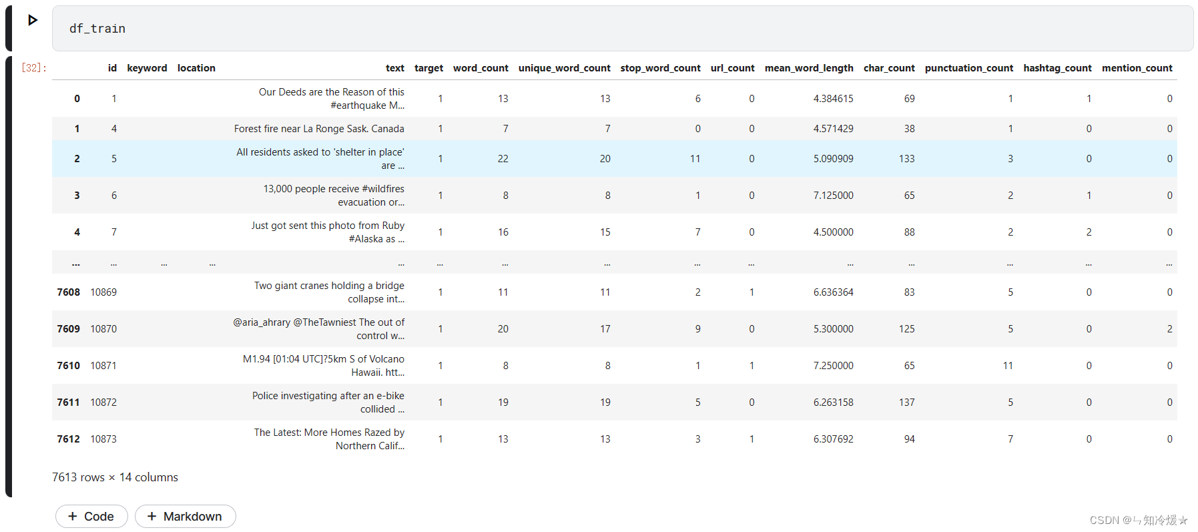The width and height of the screenshot is (1198, 532).
Task: Click row index 7612
Action: point(68,439)
